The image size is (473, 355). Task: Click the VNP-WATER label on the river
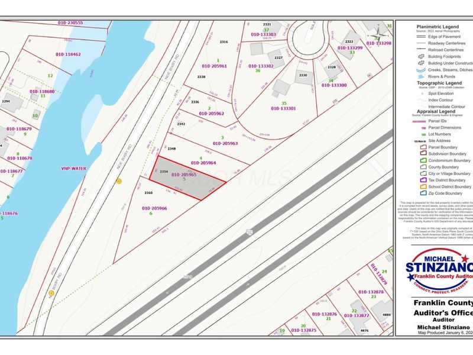[74, 168]
